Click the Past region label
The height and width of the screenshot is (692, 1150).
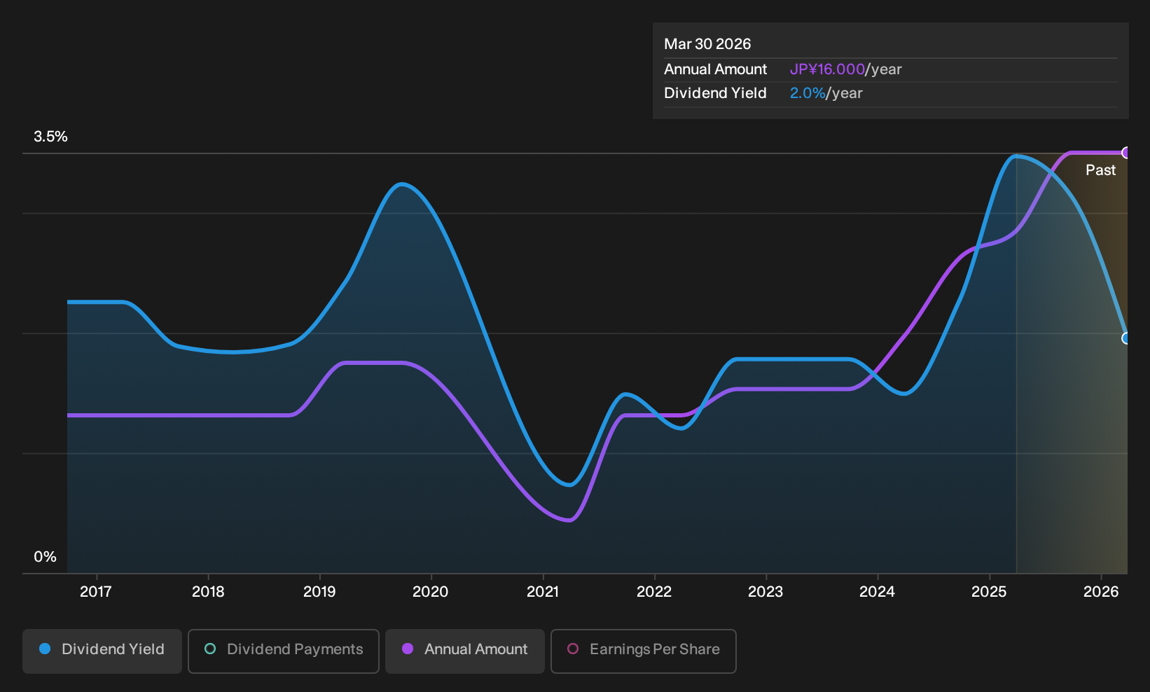(1100, 170)
